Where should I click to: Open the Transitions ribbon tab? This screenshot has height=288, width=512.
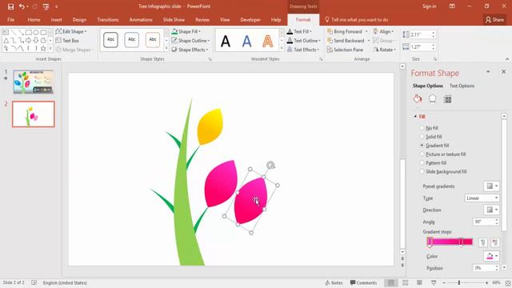tap(108, 19)
